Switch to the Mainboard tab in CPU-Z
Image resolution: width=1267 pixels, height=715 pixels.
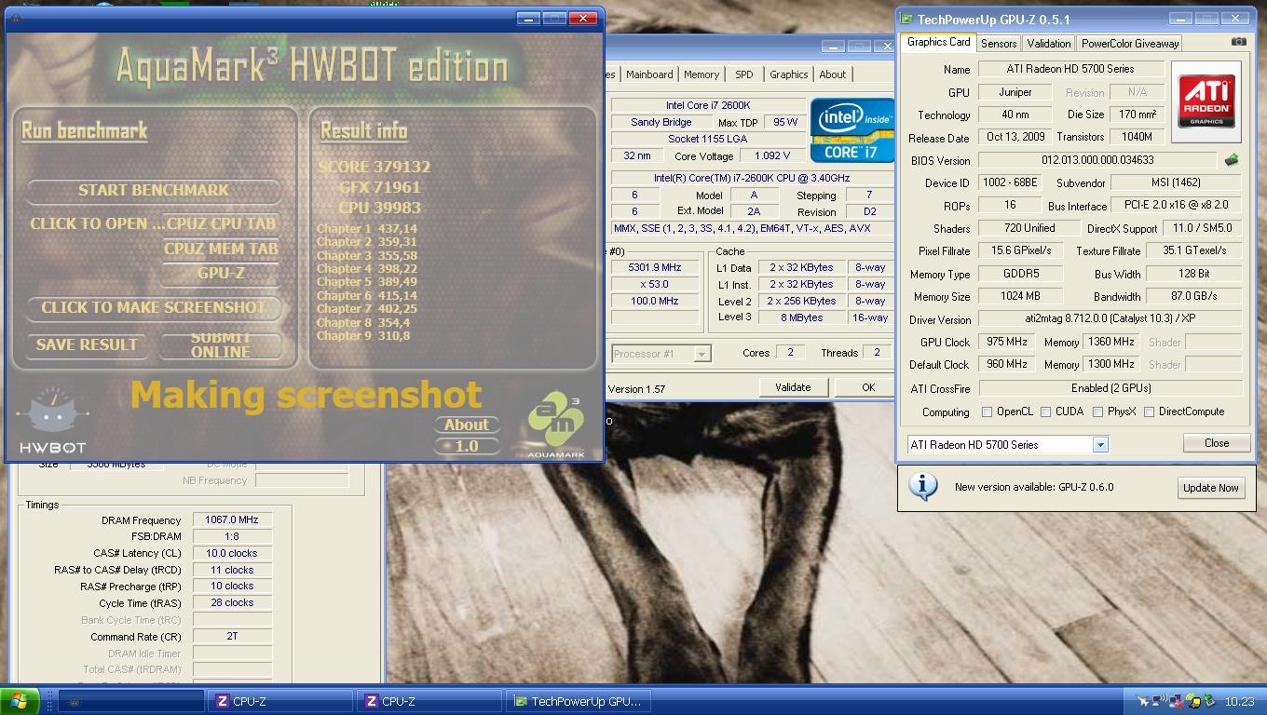click(649, 74)
